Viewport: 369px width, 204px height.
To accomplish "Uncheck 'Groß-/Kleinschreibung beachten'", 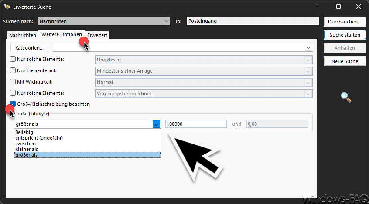I will [x=13, y=104].
